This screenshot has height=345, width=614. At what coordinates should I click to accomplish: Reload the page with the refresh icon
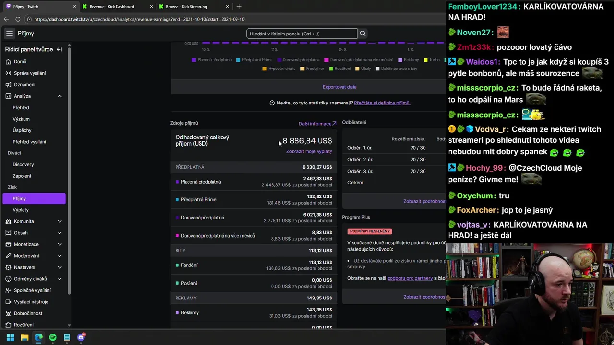click(18, 19)
